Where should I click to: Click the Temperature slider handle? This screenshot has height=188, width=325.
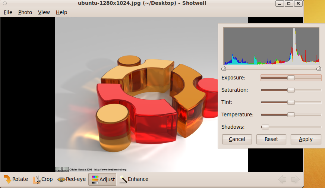coord(291,115)
